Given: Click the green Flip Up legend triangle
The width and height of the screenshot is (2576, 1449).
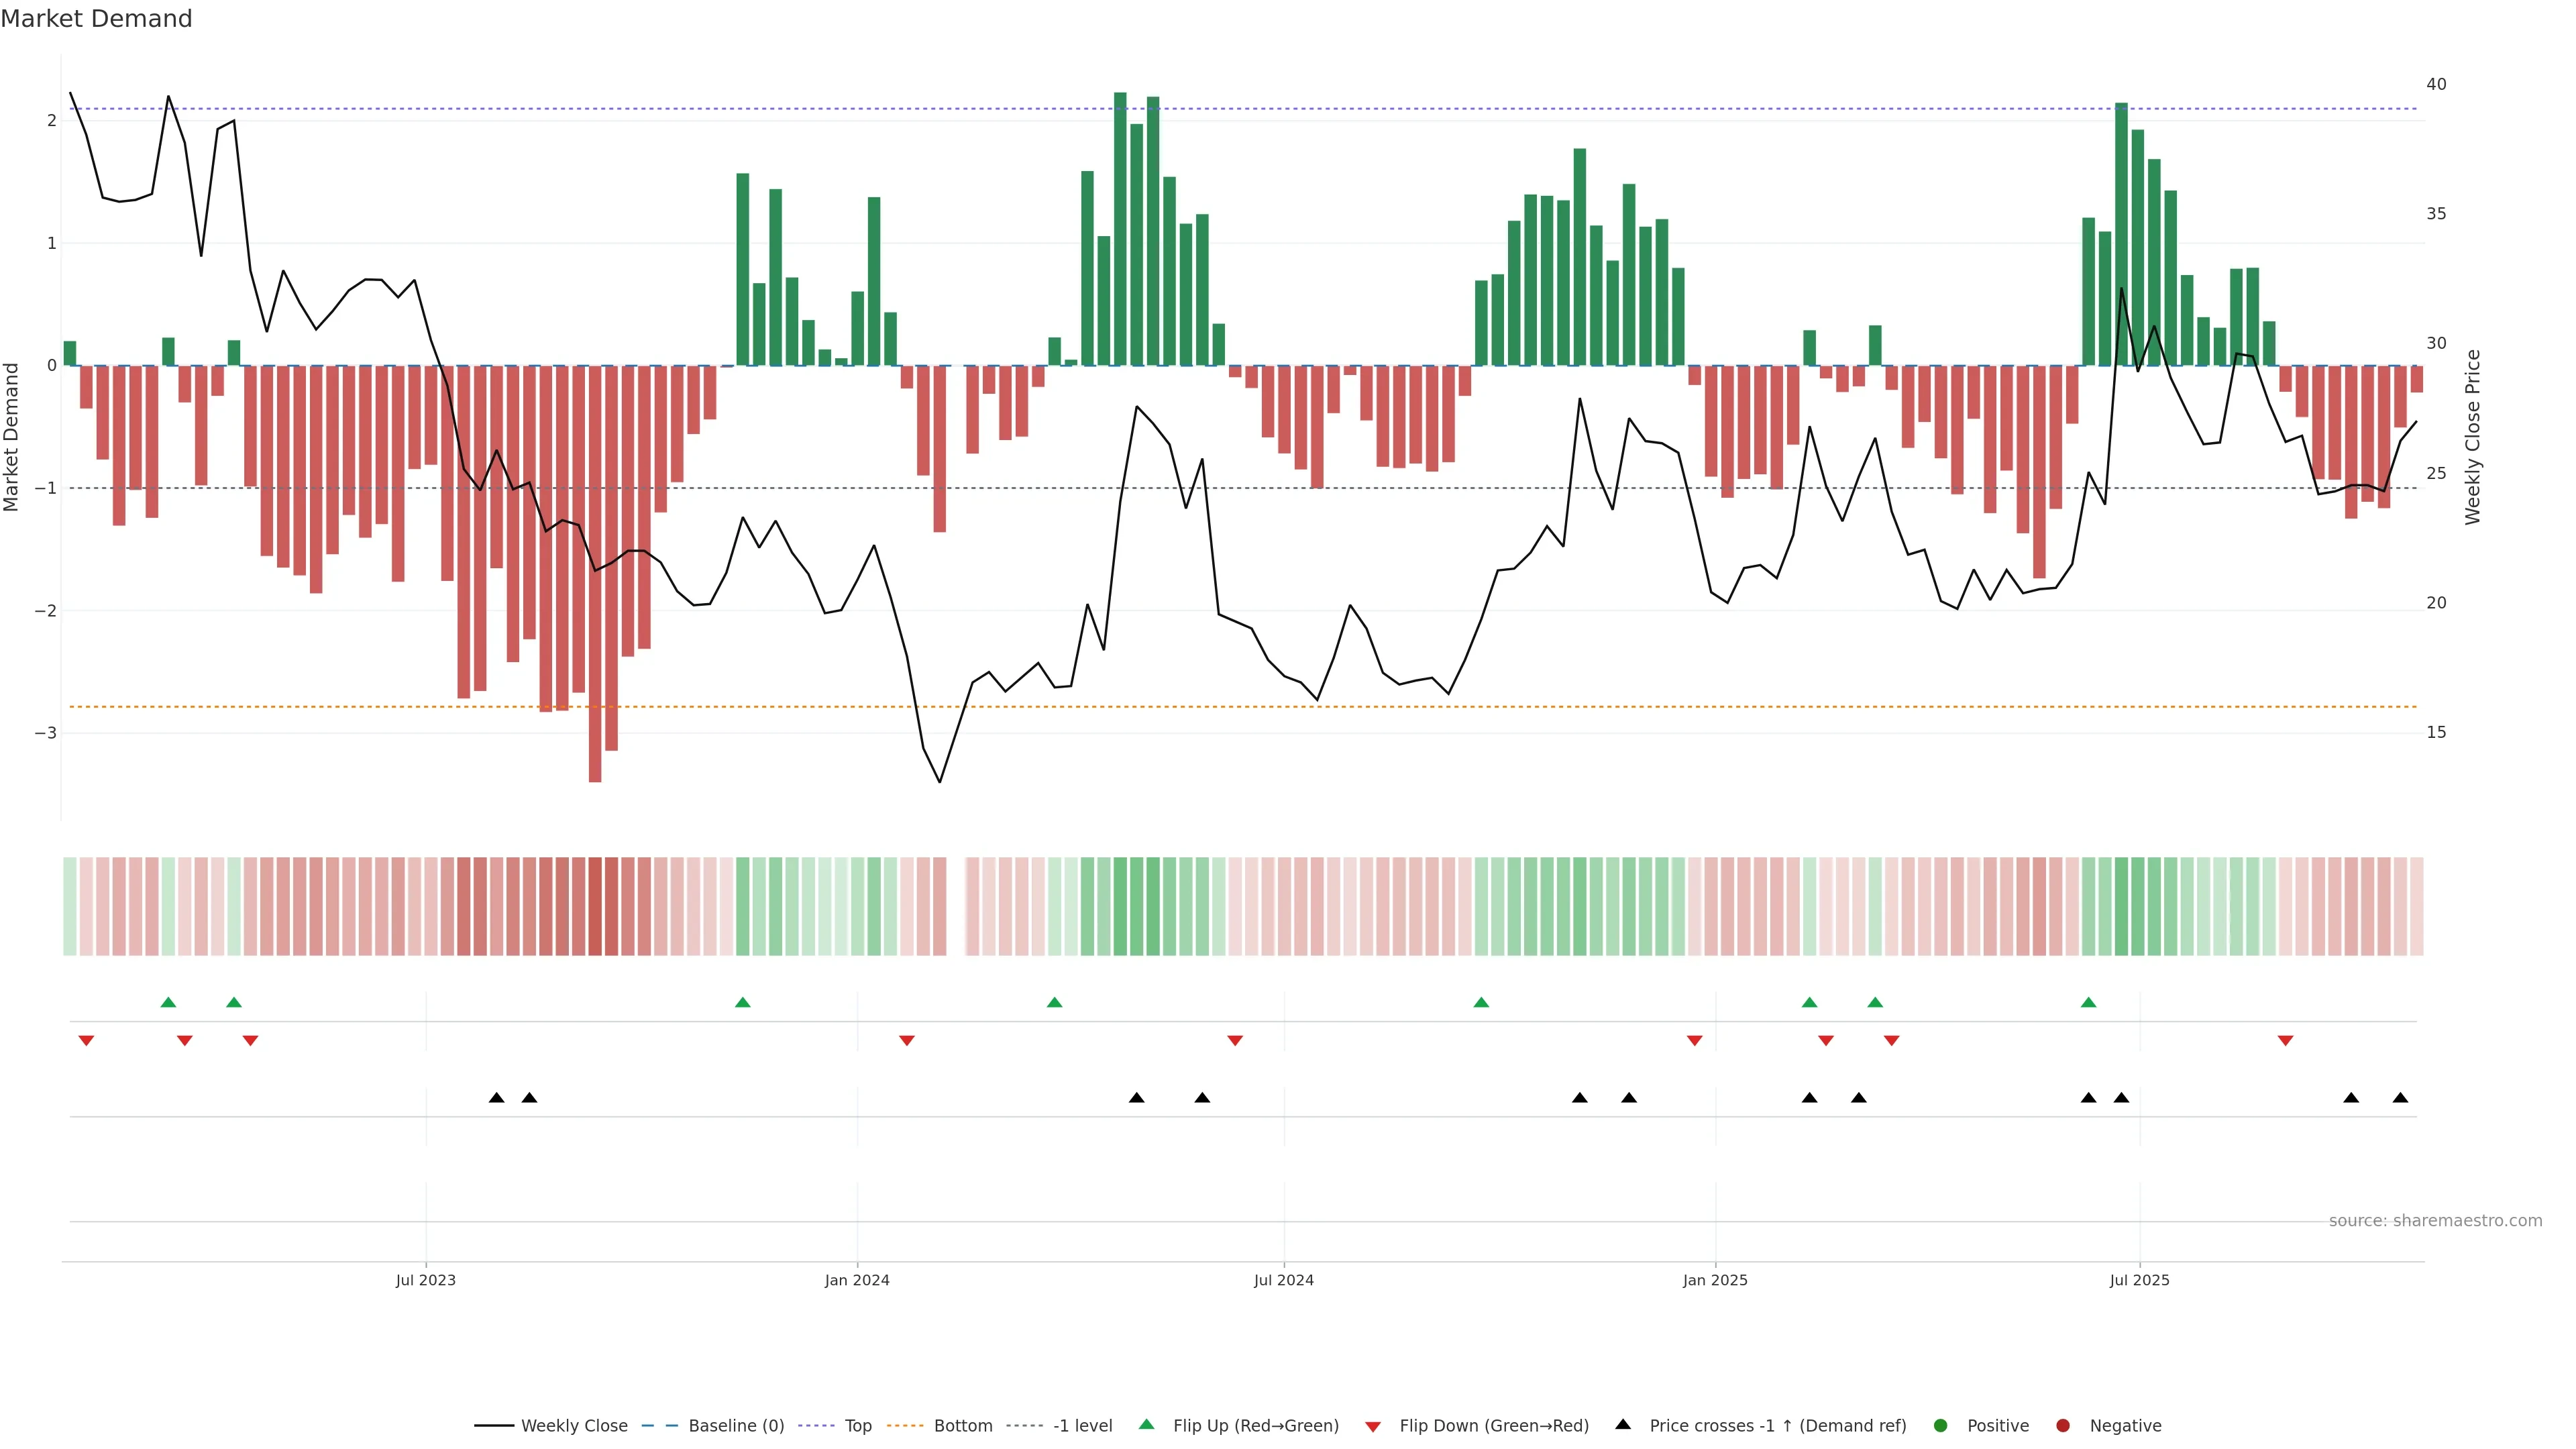Looking at the screenshot, I should (x=1147, y=1425).
